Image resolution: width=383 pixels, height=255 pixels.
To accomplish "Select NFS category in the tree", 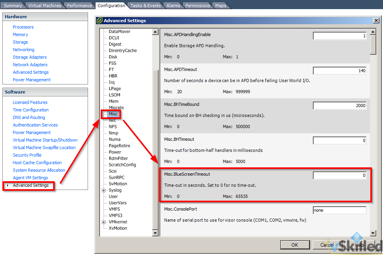I will click(113, 127).
